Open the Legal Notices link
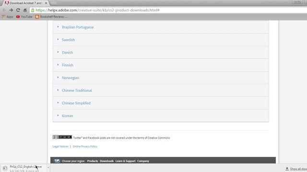The width and height of the screenshot is (307, 172). point(60,147)
